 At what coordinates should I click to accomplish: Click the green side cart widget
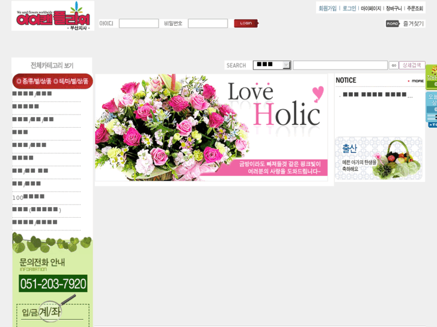tap(432, 77)
